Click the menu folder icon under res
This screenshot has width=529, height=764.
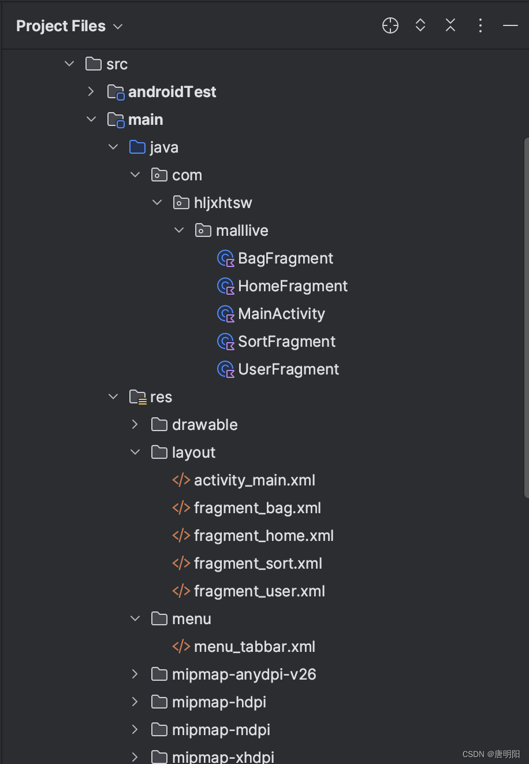pos(159,618)
